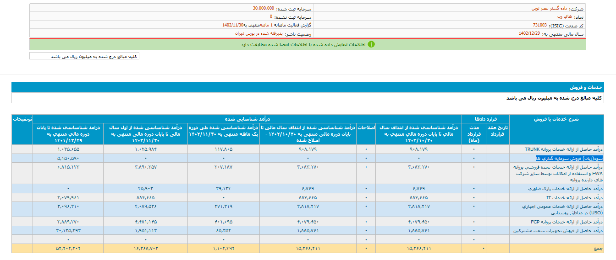Click the million rial note box
Viewport: 616px width, 260px height.
(84, 56)
